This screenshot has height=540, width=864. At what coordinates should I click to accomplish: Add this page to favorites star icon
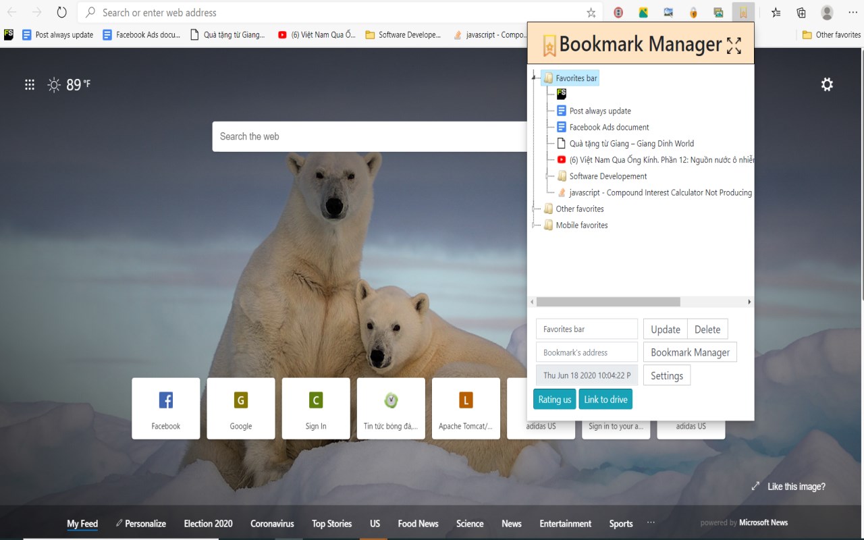(x=591, y=12)
